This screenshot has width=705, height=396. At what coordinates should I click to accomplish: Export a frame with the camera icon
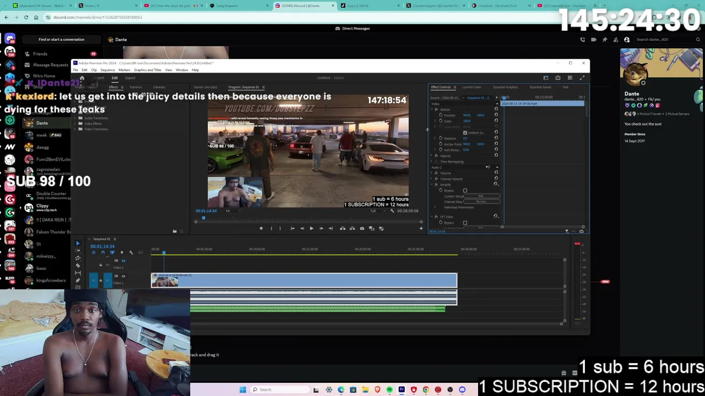(362, 228)
